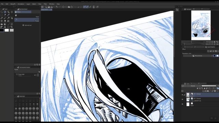The height and width of the screenshot is (123, 219).
Task: Select the rectangle Selection area tool
Action: click(x=1, y=15)
